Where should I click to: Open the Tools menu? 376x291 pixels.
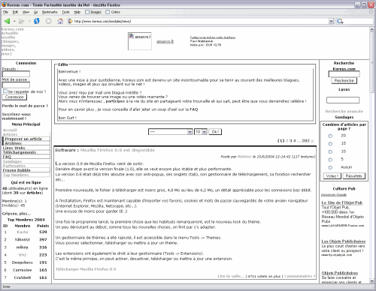coord(65,12)
